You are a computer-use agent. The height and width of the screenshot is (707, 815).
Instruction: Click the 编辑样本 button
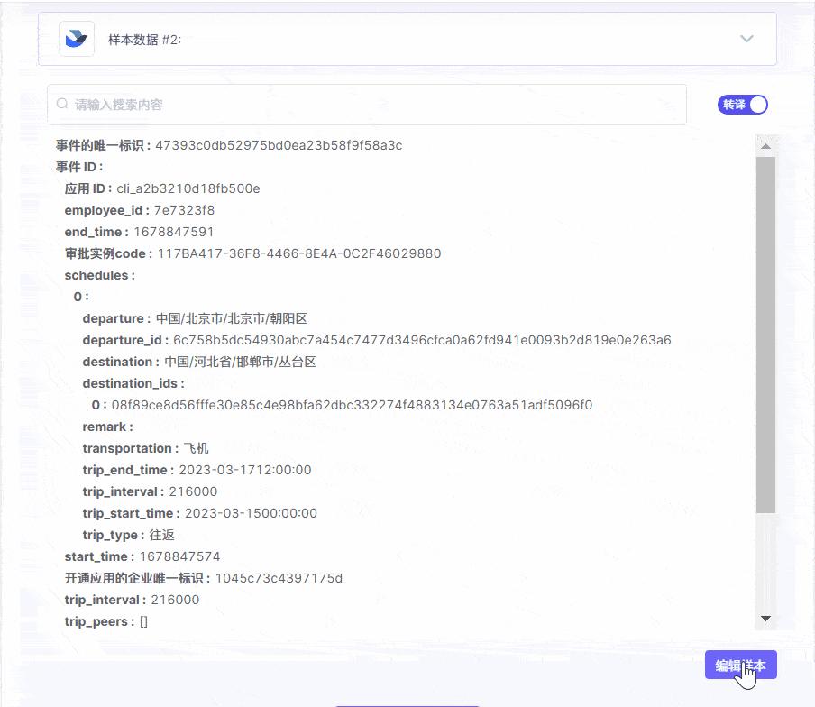[741, 665]
